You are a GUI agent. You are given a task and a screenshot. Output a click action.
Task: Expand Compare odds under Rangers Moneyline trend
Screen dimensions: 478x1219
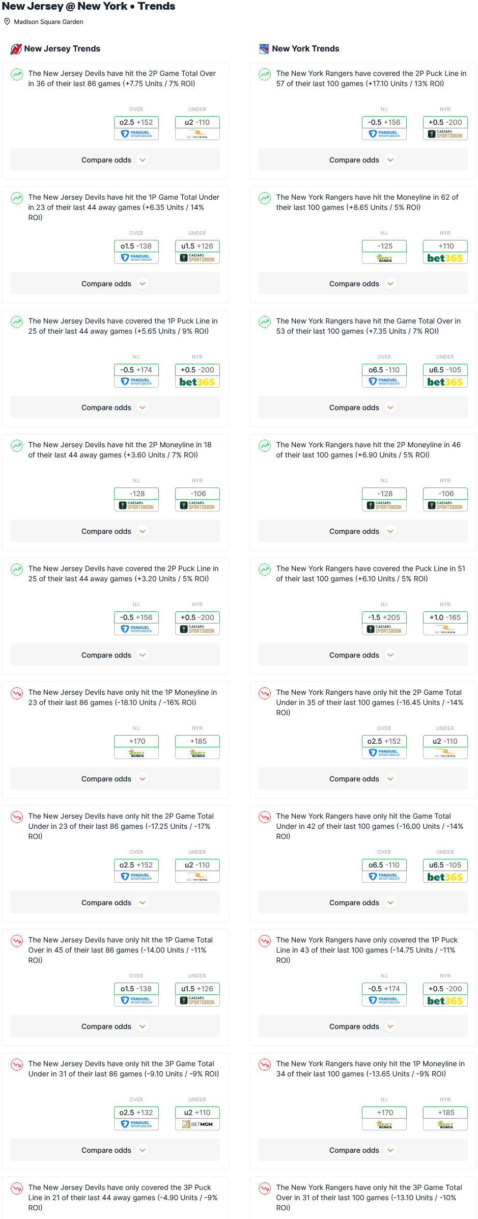363,284
